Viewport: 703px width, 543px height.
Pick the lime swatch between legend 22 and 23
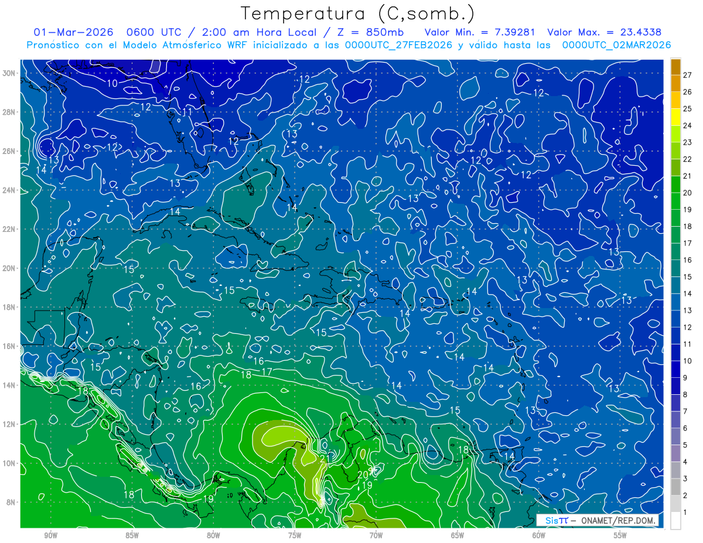click(x=675, y=151)
